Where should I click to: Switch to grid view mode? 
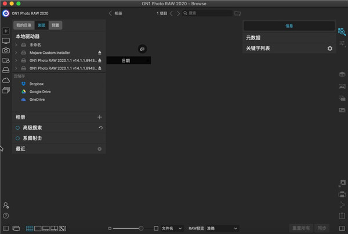click(x=30, y=228)
